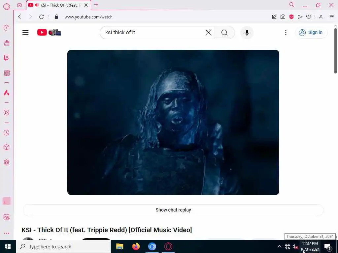
Task: Click Type here to search box
Action: click(x=63, y=246)
